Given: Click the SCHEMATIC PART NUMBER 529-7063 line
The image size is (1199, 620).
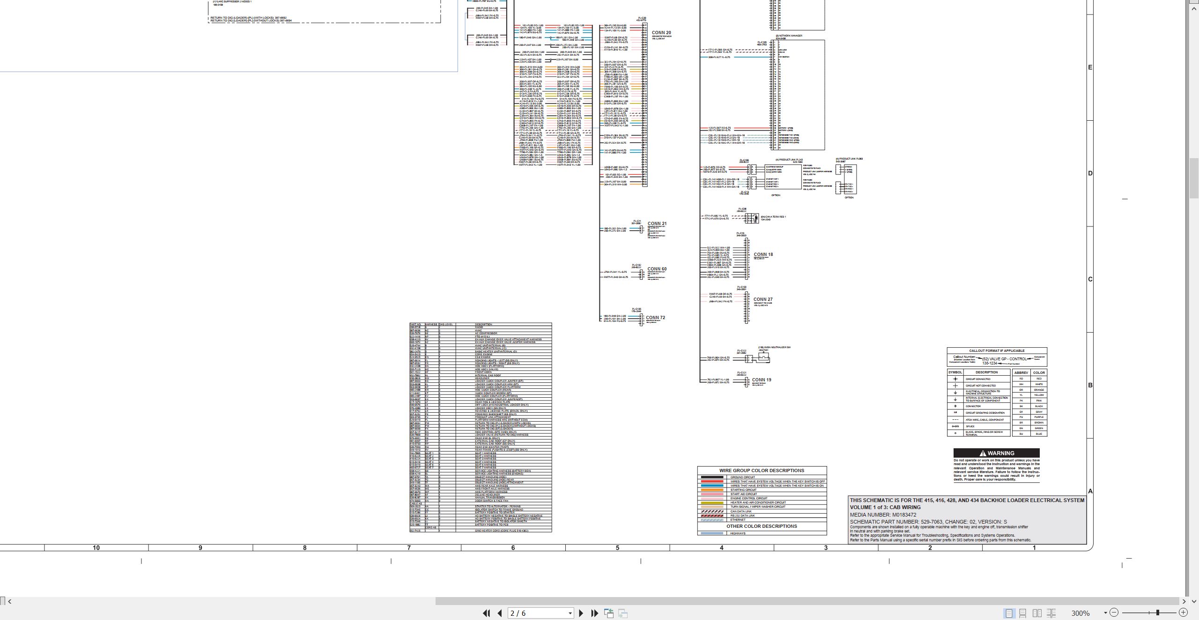Looking at the screenshot, I should click(x=928, y=522).
